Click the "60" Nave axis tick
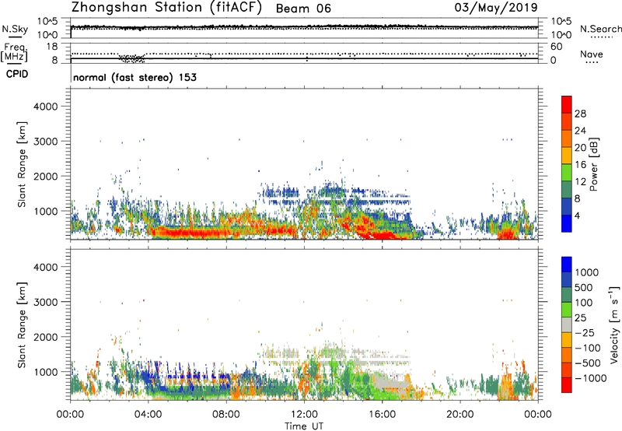 click(x=556, y=47)
